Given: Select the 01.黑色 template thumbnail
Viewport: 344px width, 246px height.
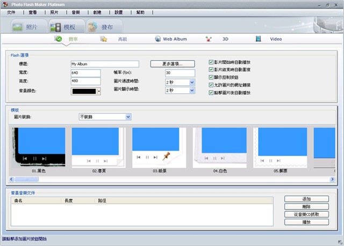Looking at the screenshot, I should pos(38,147).
